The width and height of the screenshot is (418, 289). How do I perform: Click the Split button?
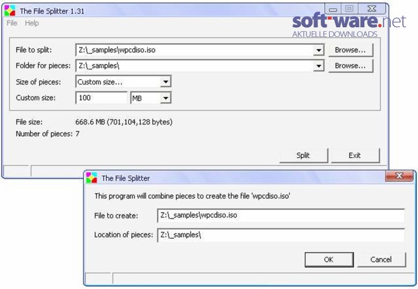[x=303, y=155]
